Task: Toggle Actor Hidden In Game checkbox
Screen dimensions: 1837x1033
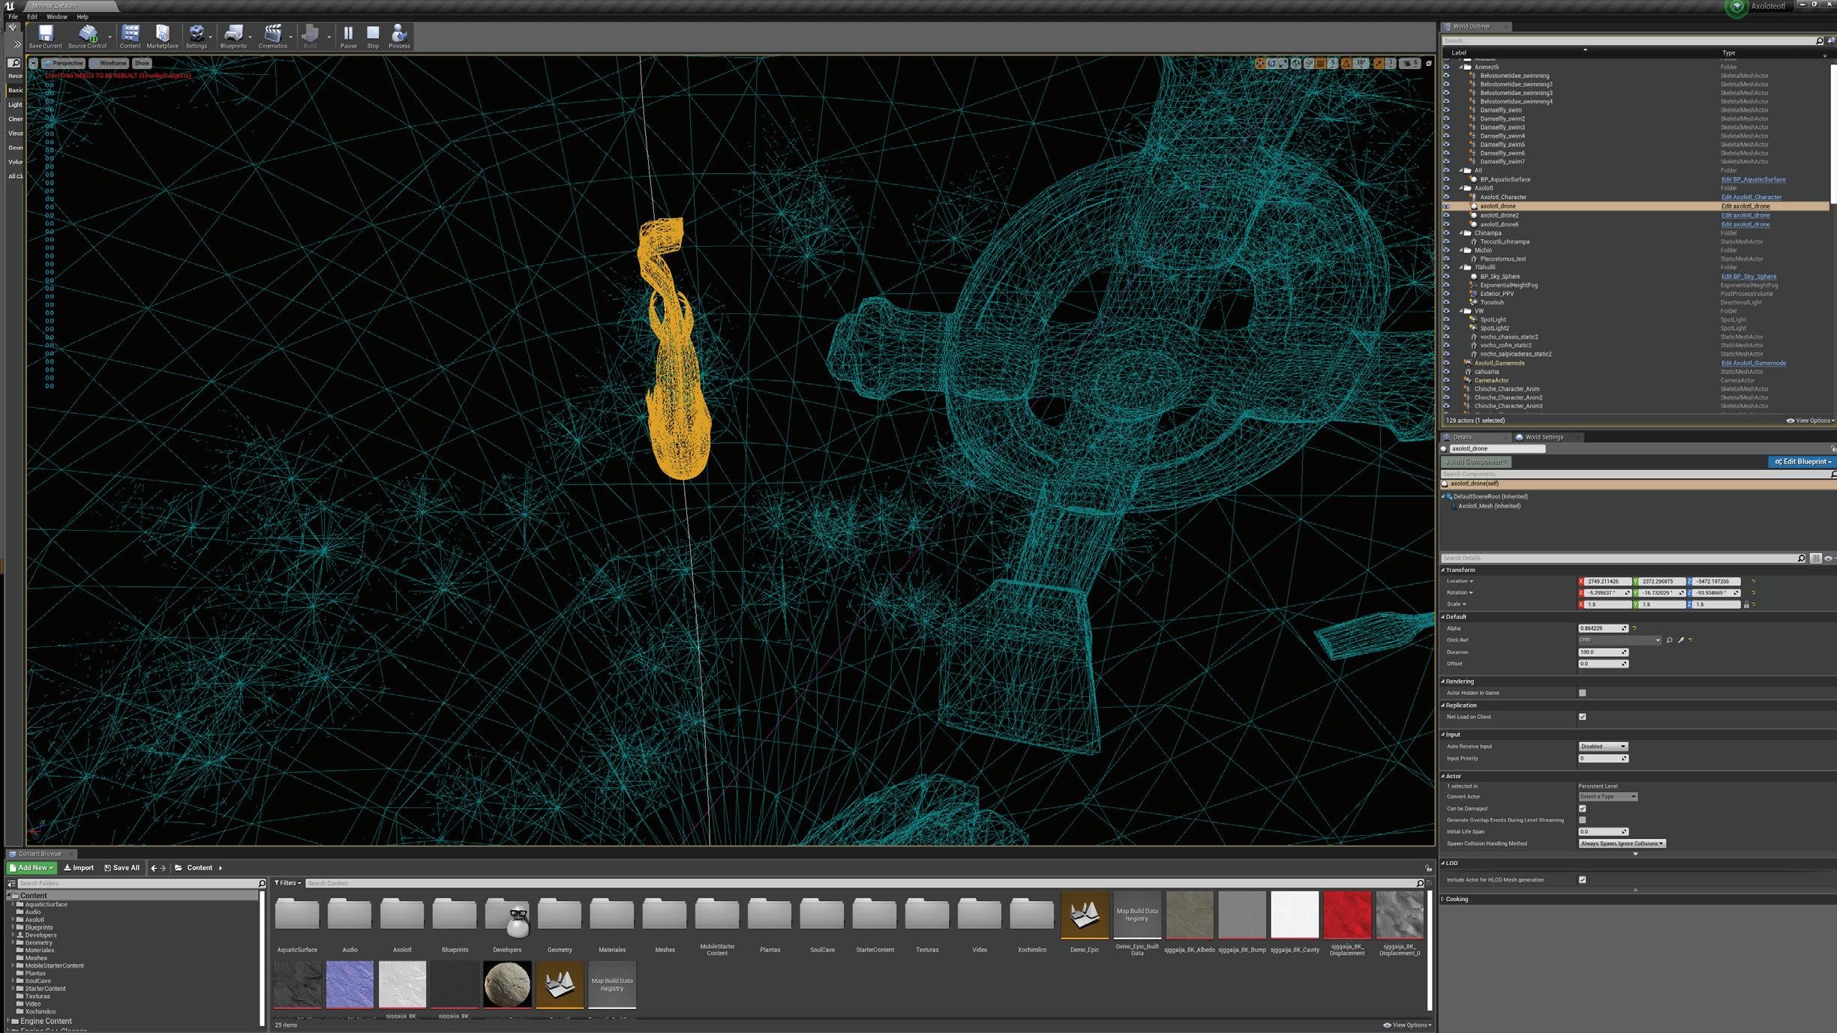Action: (1582, 693)
